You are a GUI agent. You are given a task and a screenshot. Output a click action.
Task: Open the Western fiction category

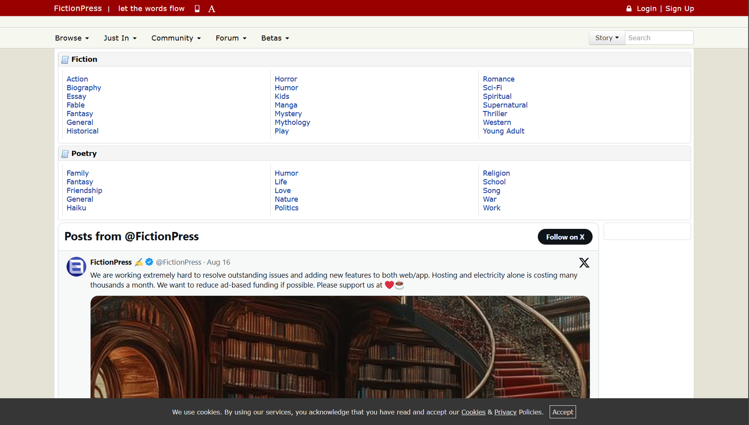pos(497,122)
